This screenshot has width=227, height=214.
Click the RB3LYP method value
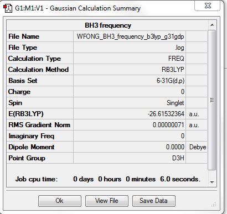pos(173,70)
